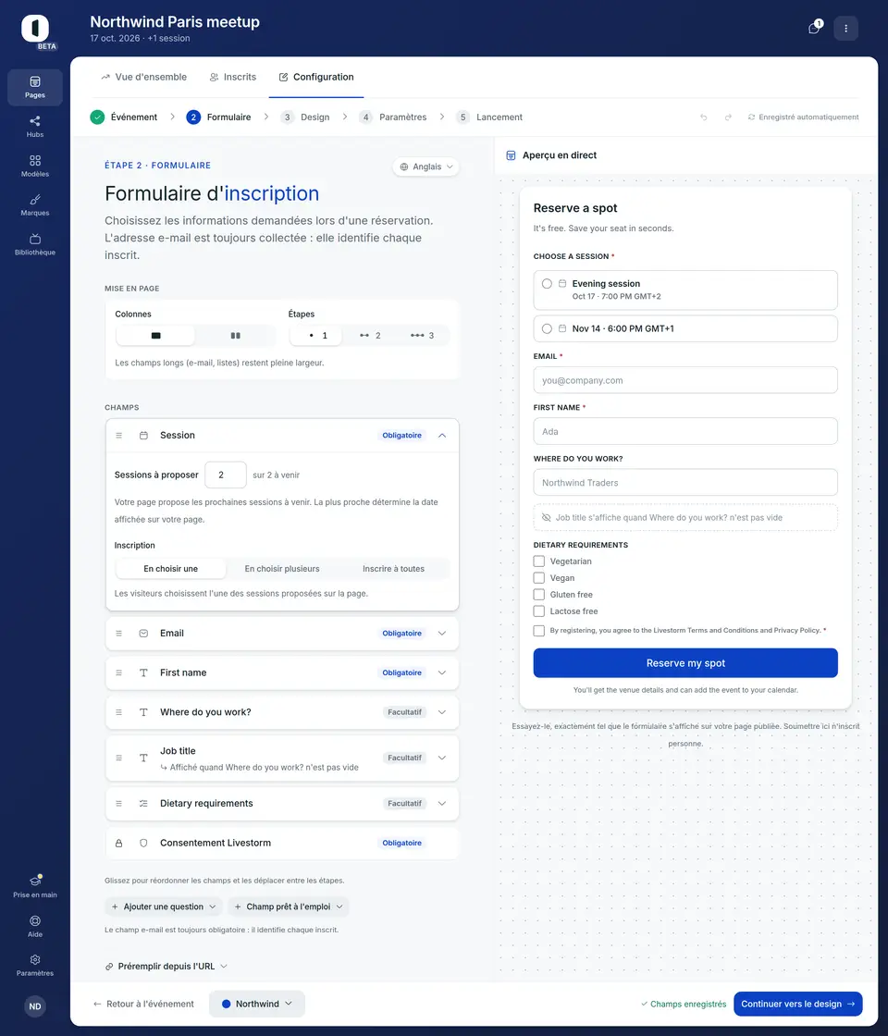Click the Aperçu en direct panel icon

[511, 155]
